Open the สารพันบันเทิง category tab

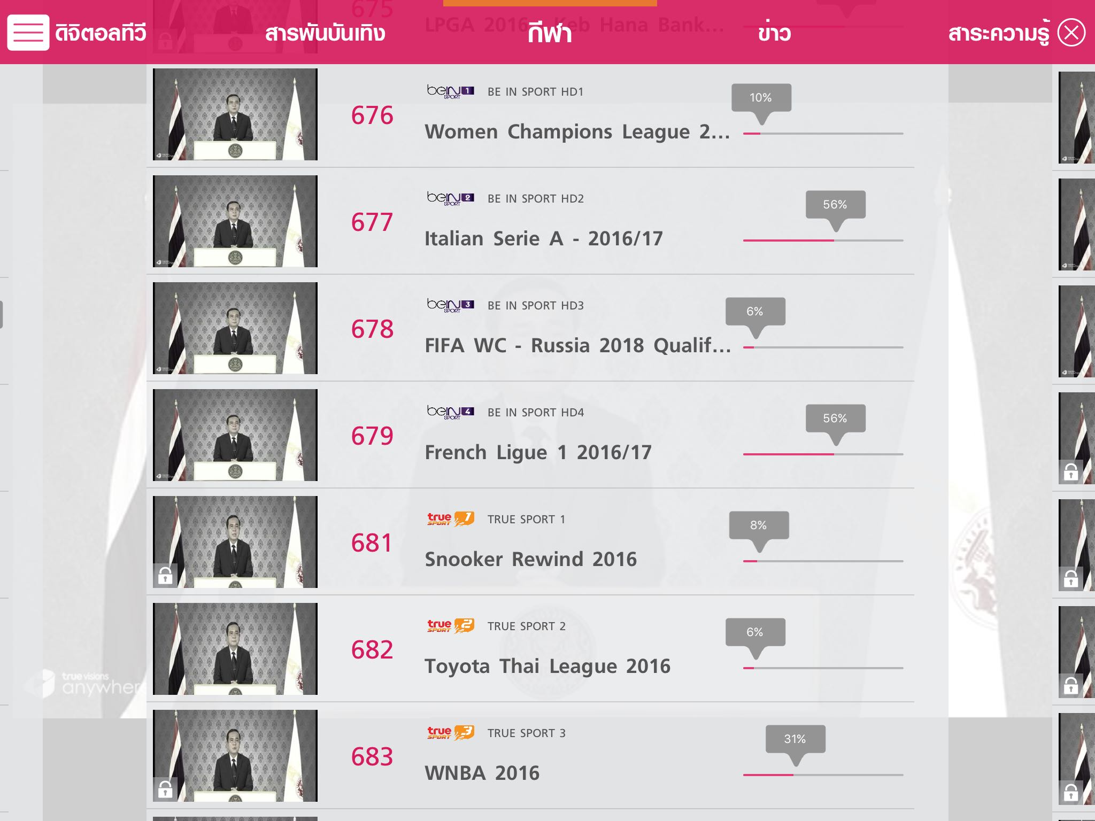point(325,33)
